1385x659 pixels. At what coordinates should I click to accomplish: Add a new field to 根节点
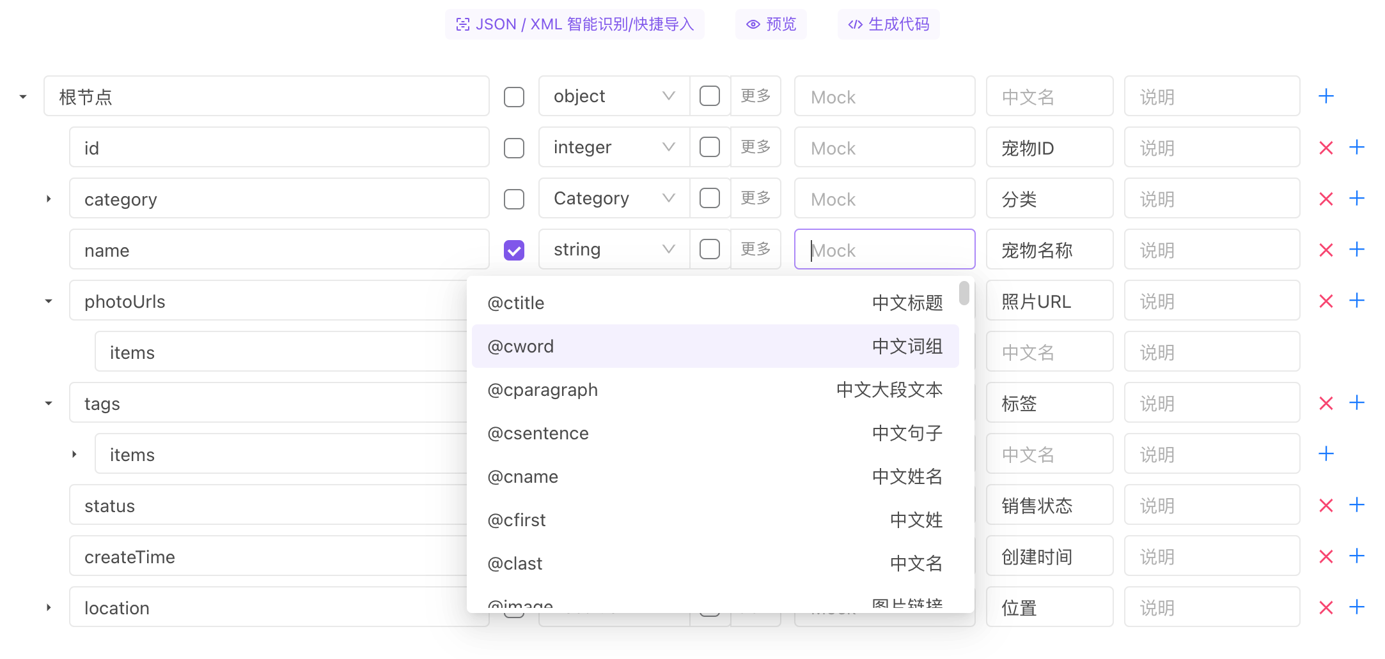click(x=1326, y=96)
